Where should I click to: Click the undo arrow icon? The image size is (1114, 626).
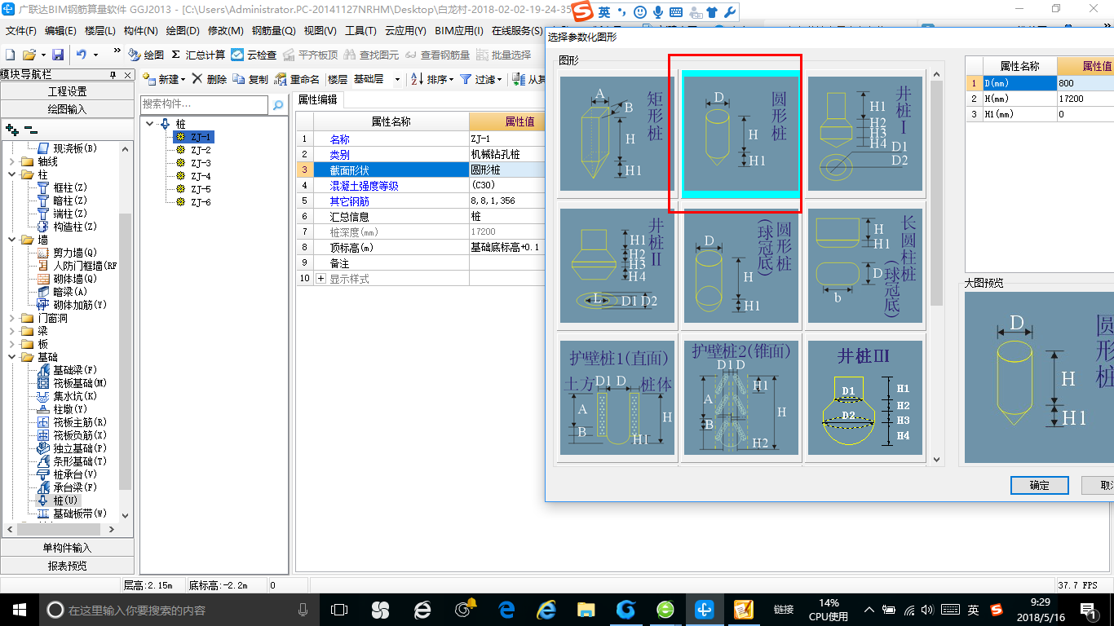[82, 55]
